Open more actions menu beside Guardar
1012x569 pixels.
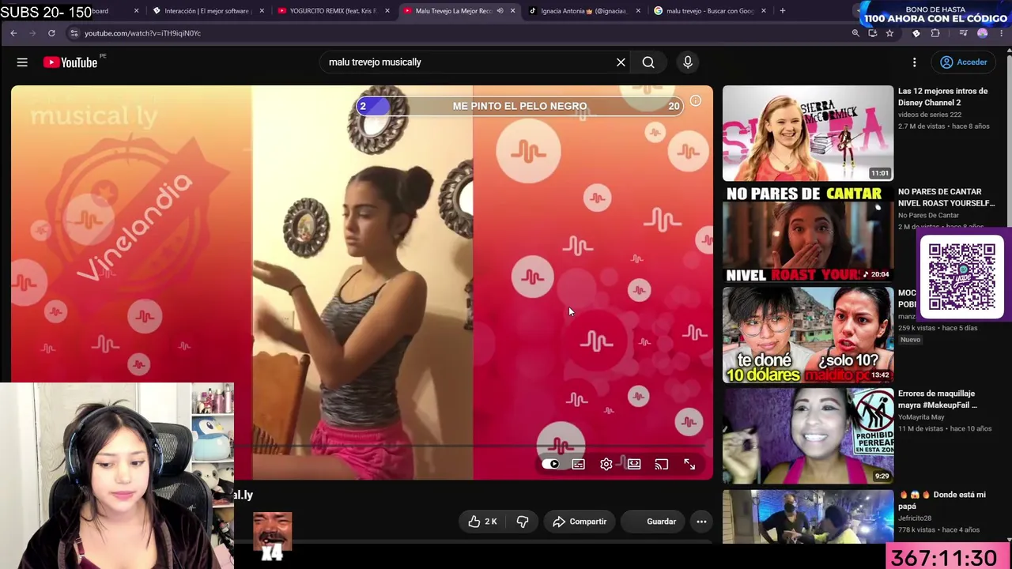(x=701, y=522)
